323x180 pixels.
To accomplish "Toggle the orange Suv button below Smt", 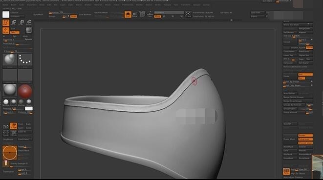I will [301, 78].
